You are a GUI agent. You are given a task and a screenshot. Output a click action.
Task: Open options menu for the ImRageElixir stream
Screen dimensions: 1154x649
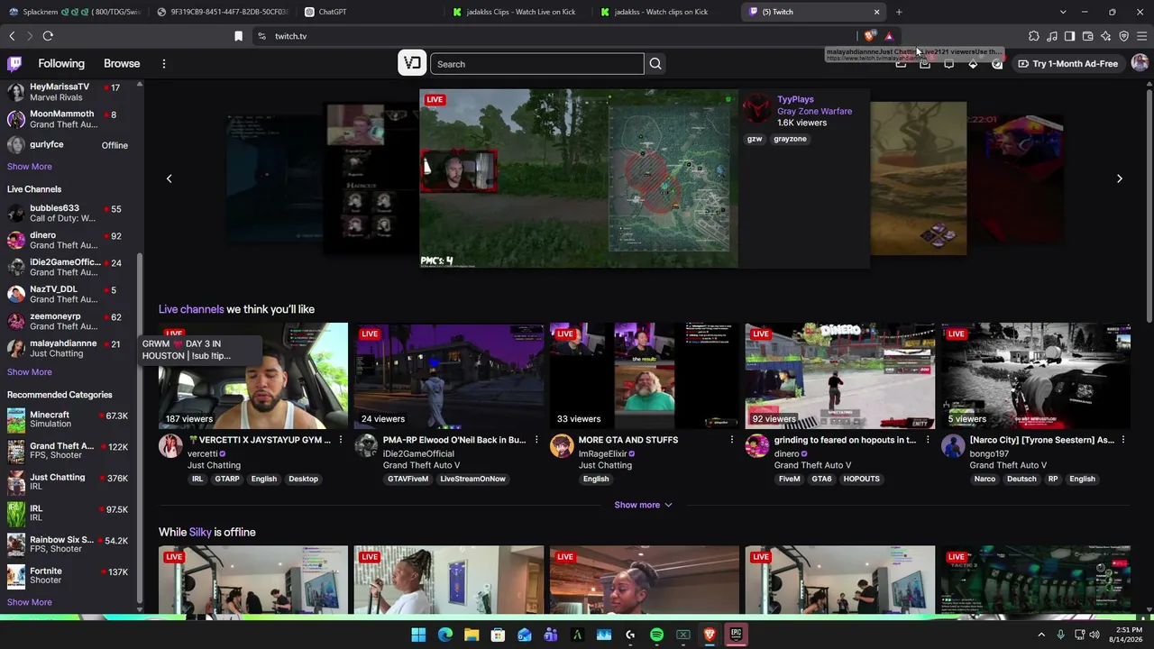pos(732,440)
